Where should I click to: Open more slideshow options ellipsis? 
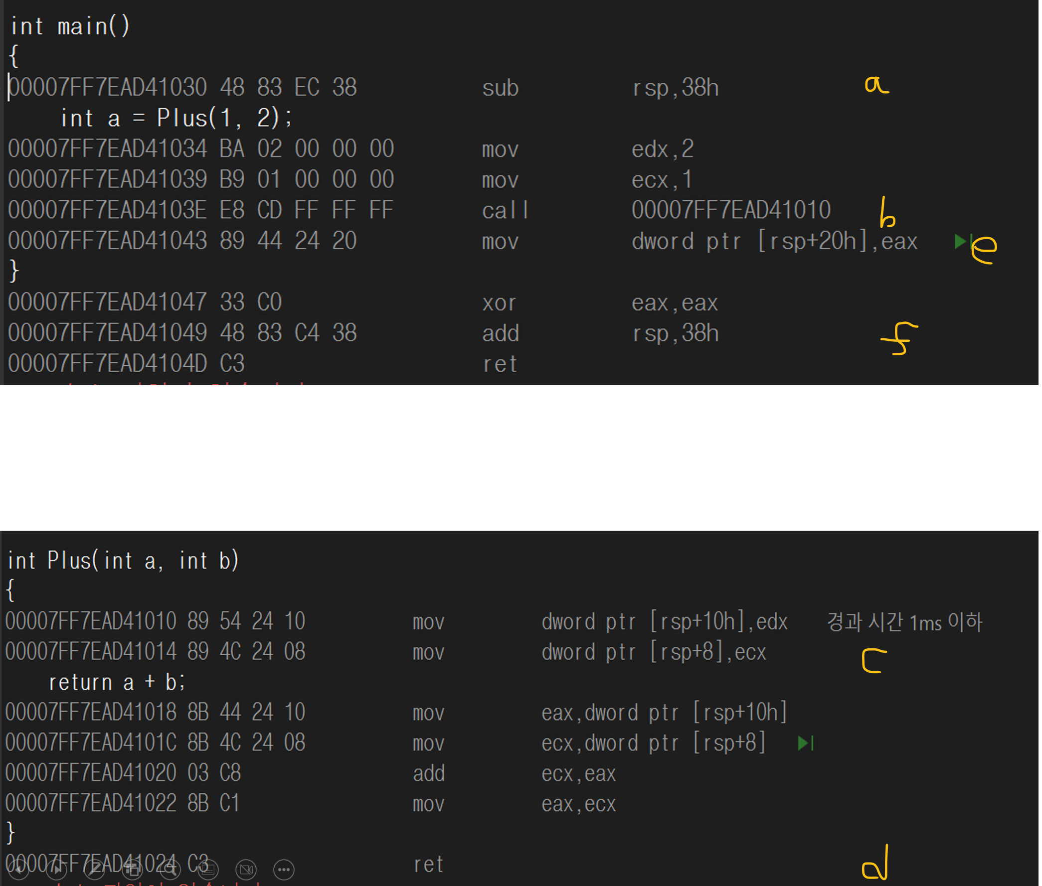(284, 870)
